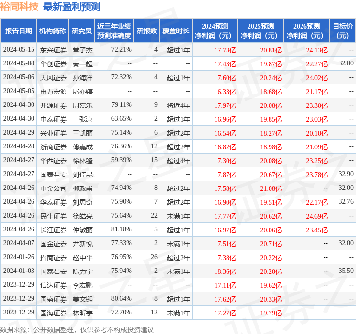Image resolution: width=356 pixels, height=334 pixels.
Task: Click the 2024预测净利润 header
Action: (x=215, y=31)
